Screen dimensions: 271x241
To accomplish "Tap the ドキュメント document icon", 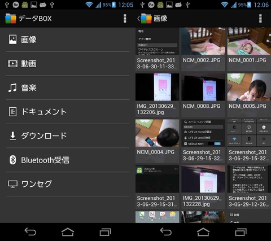I will coord(12,112).
